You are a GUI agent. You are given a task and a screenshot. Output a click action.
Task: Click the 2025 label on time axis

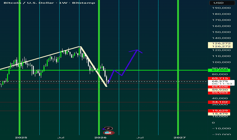click(21, 137)
